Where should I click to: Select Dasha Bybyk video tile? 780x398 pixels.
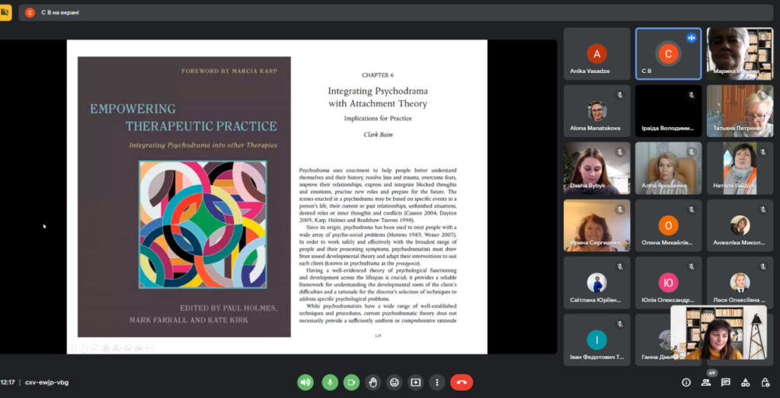click(x=596, y=168)
